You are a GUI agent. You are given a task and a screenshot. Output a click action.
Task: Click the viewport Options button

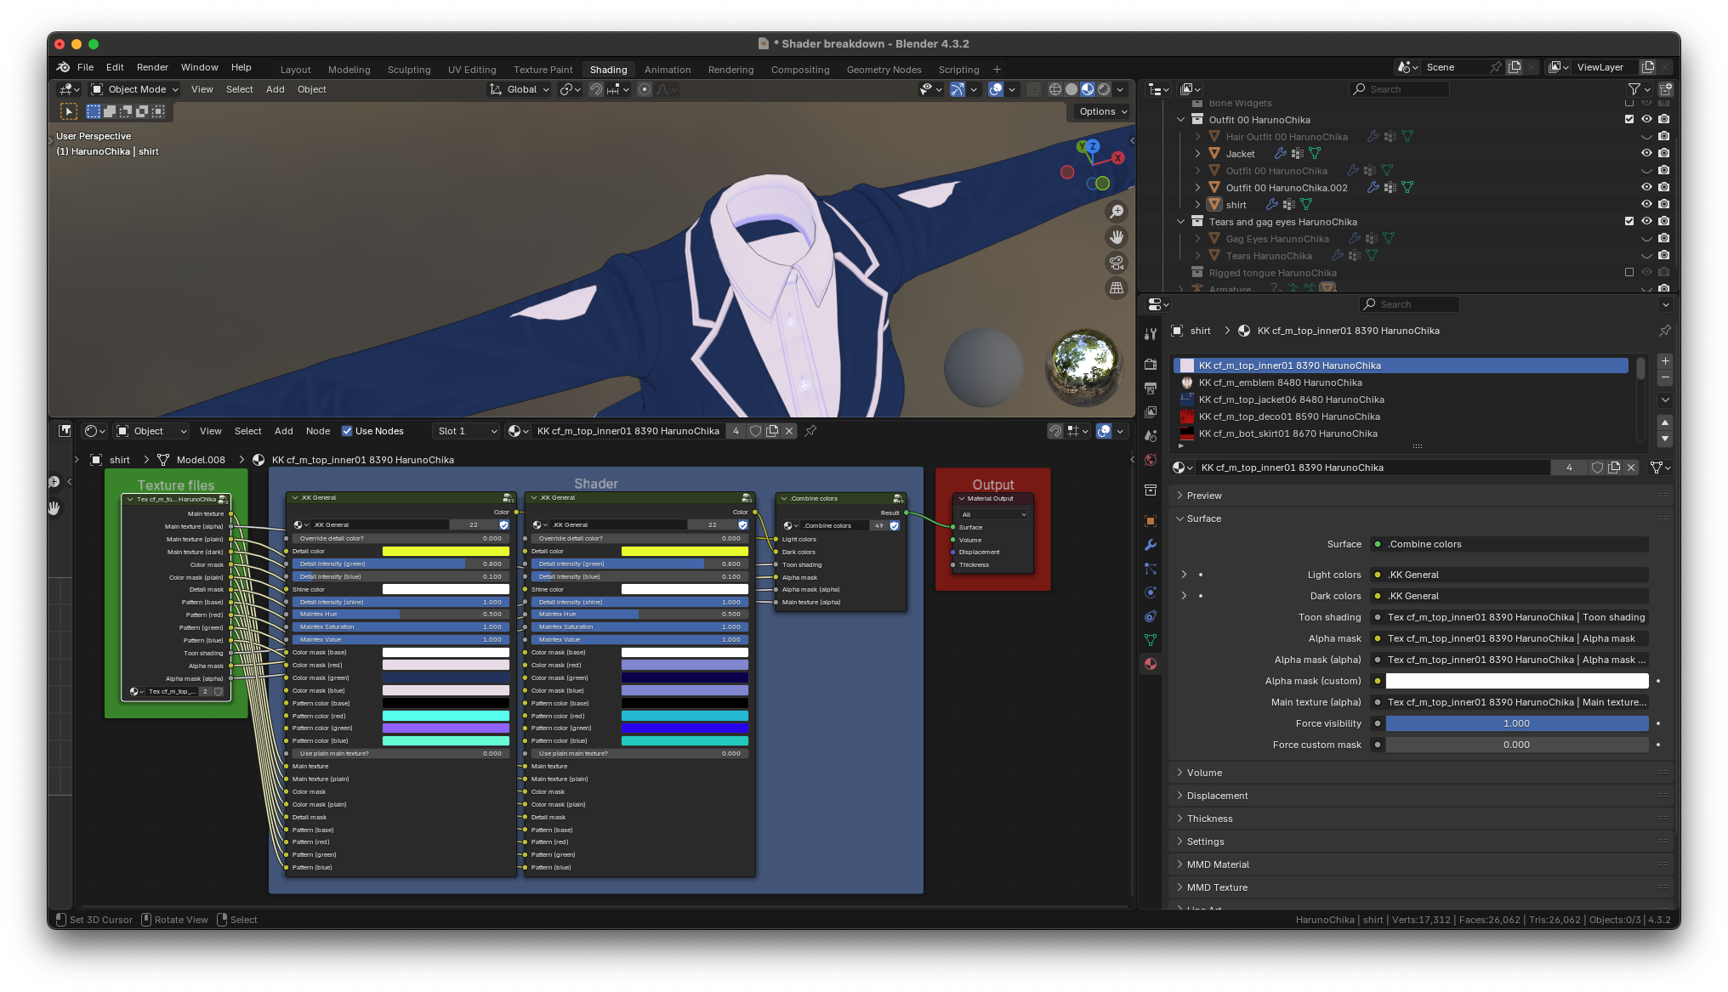pos(1102,111)
